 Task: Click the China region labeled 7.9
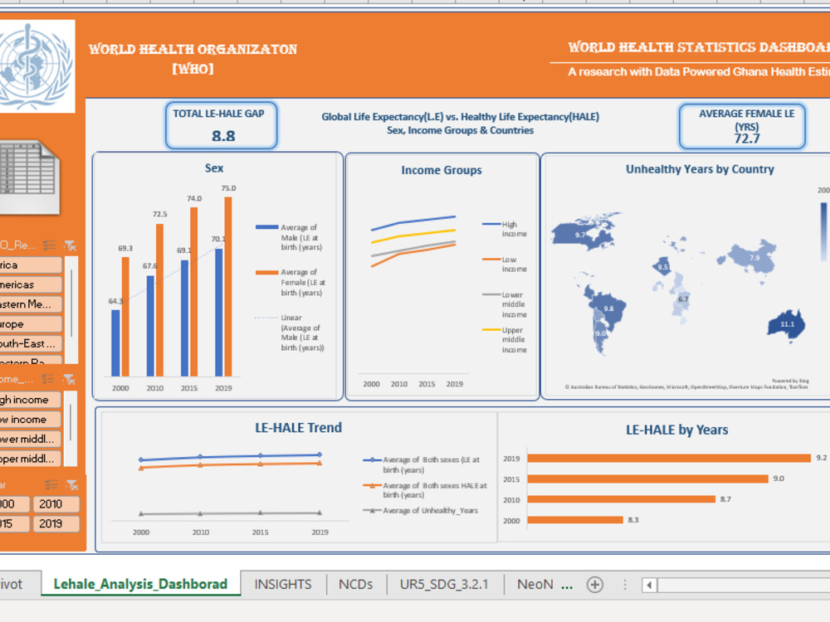[754, 258]
